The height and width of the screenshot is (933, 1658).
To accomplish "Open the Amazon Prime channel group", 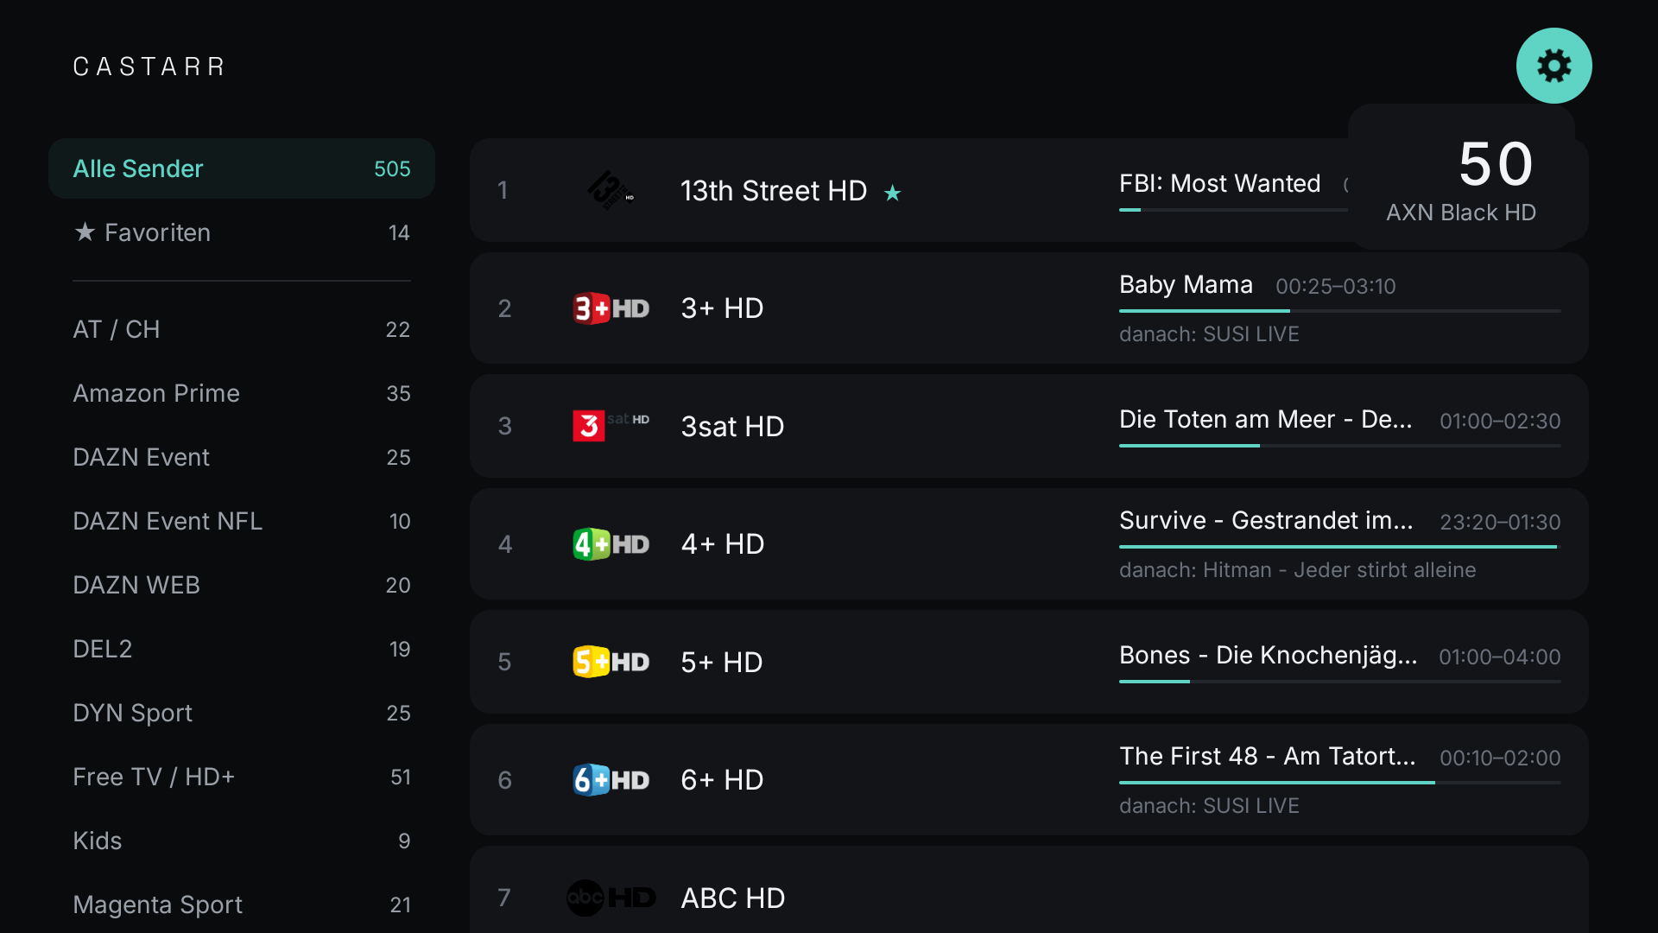I will coord(242,393).
